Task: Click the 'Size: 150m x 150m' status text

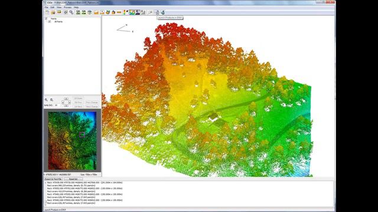Action: [89, 174]
